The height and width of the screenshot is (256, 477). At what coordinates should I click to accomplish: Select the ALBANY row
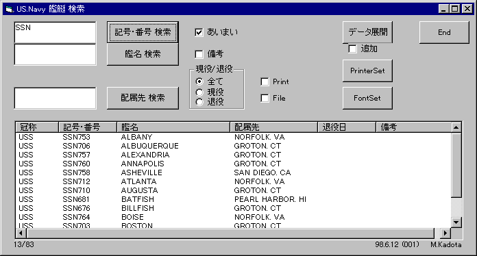[233, 138]
